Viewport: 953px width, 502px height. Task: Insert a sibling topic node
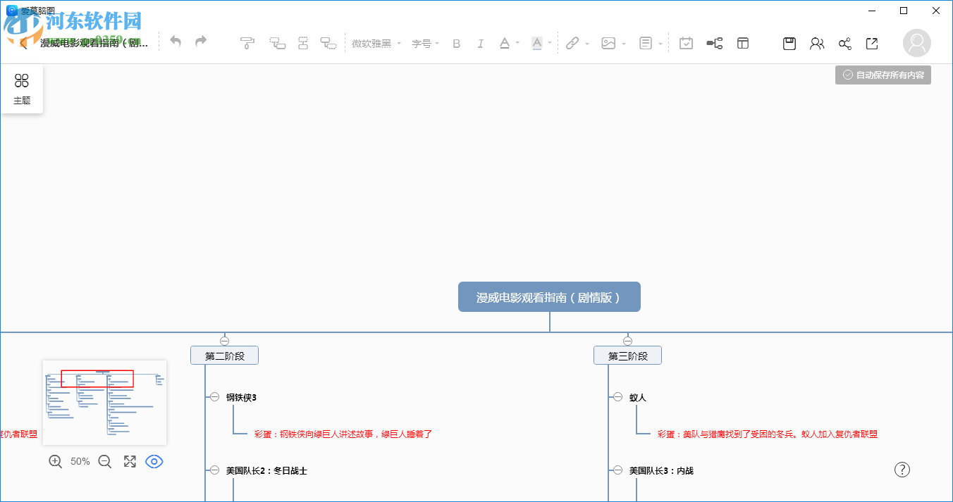(x=303, y=44)
